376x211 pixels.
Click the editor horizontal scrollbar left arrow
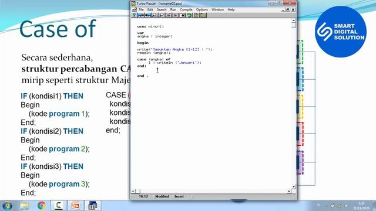coord(133,191)
